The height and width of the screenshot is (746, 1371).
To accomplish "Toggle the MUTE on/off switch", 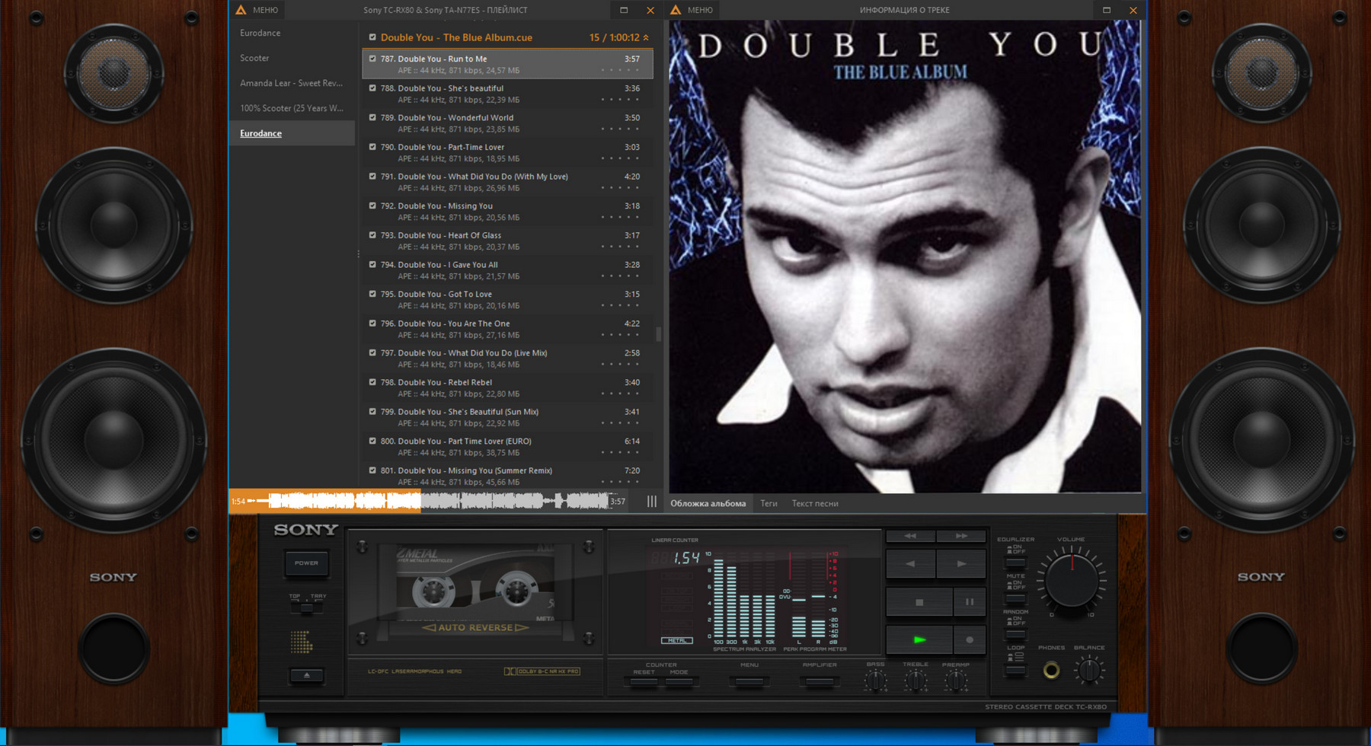I will [1015, 599].
